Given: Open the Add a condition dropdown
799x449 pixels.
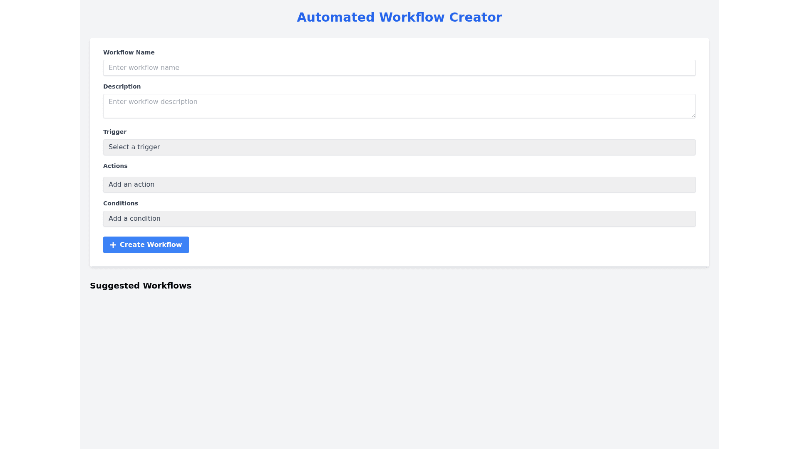Looking at the screenshot, I should point(399,219).
